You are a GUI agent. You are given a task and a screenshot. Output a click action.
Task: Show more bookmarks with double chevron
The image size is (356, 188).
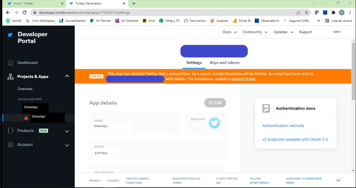pos(318,21)
